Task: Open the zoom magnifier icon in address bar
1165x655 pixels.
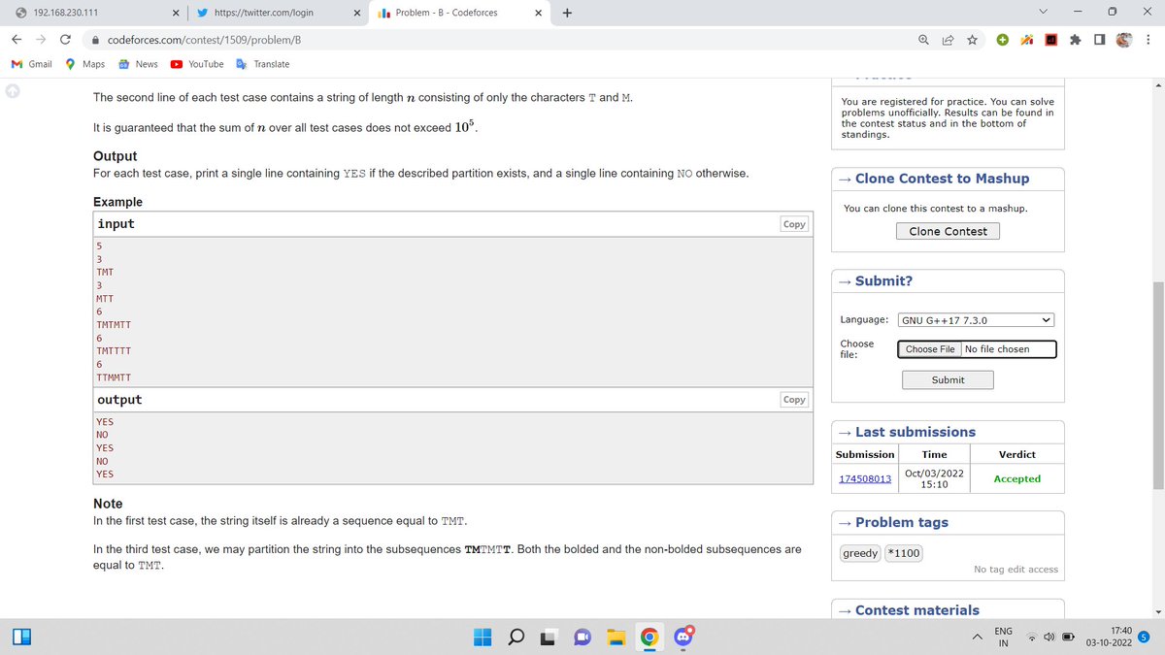Action: [x=923, y=39]
